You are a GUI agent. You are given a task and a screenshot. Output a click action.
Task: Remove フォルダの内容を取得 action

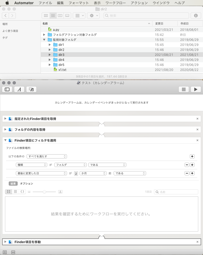(x=197, y=129)
